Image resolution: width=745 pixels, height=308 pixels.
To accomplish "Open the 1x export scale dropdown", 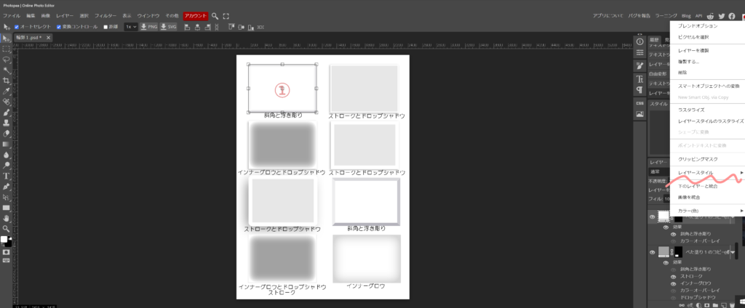I will (131, 27).
